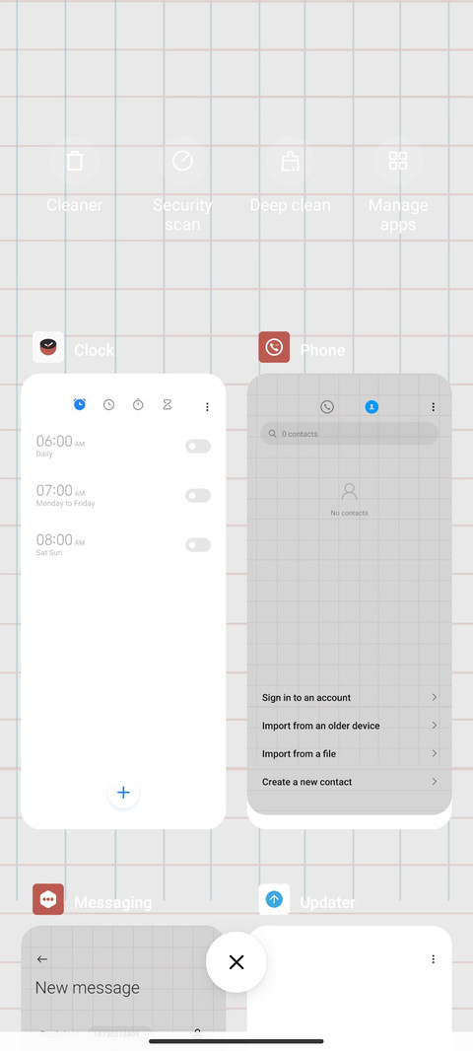The image size is (473, 1051).
Task: Expand chevron beside Create a new contact
Action: point(435,782)
